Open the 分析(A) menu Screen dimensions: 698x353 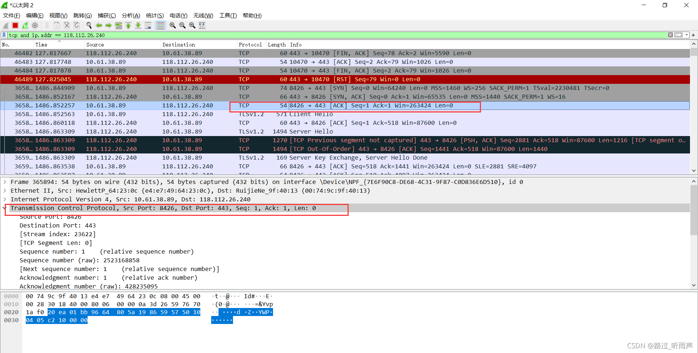click(x=131, y=16)
